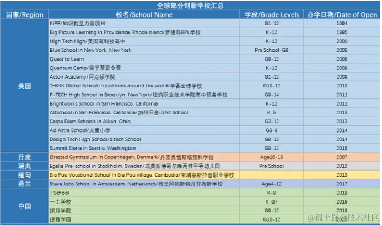The width and height of the screenshot is (382, 225).
Task: Click the 2019 open date cell
Action: [342, 211]
